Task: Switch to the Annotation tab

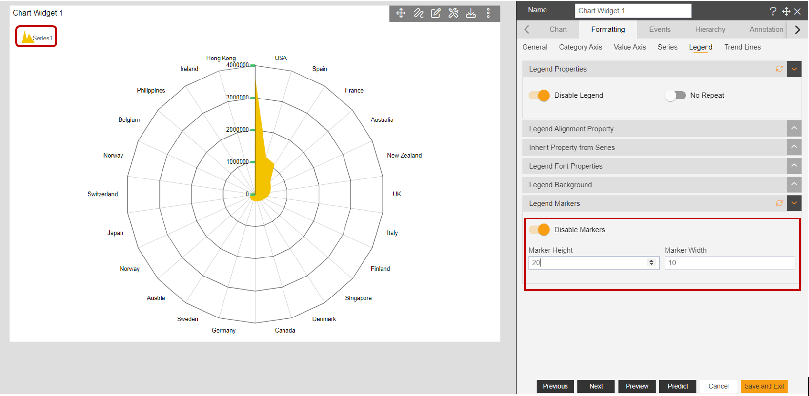Action: pyautogui.click(x=766, y=29)
